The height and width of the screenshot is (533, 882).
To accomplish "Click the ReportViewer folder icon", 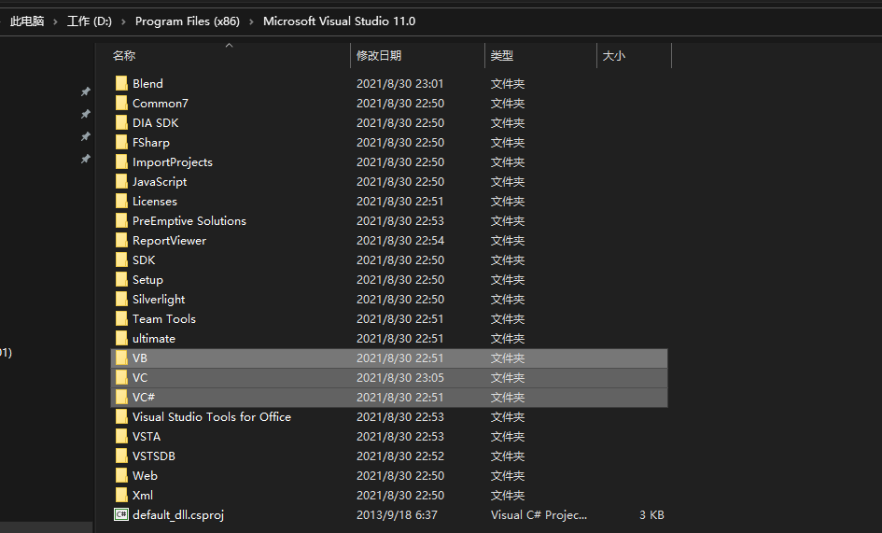I will click(x=121, y=240).
